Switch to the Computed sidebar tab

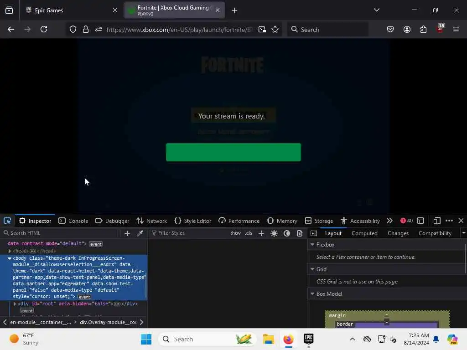point(364,233)
